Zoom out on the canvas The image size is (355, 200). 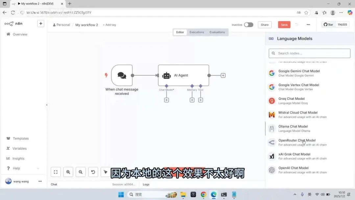pyautogui.click(x=81, y=172)
